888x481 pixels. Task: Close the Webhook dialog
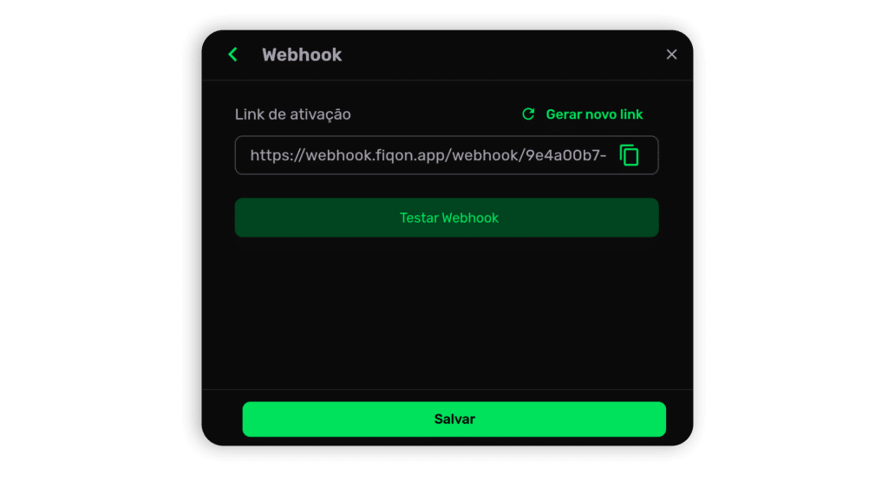(672, 55)
